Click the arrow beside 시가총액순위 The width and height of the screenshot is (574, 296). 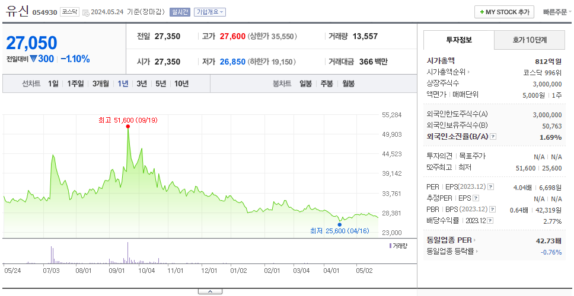(x=468, y=72)
